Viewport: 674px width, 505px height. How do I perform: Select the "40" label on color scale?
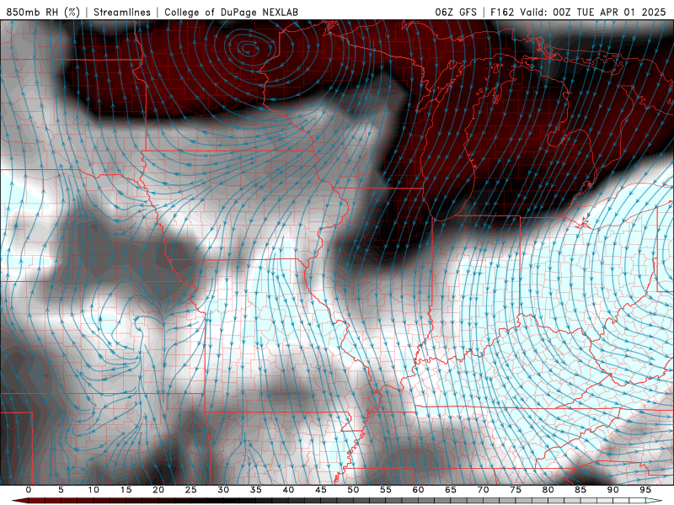[288, 490]
